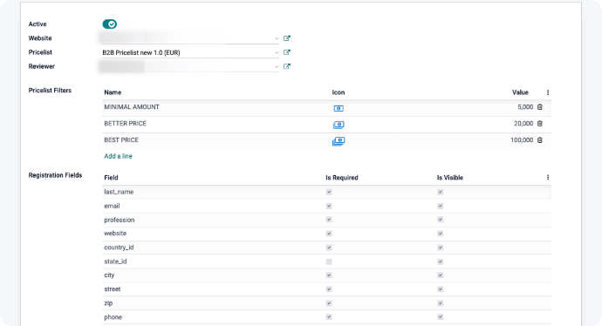Select the last_name field row
The image size is (602, 326).
[x=326, y=192]
